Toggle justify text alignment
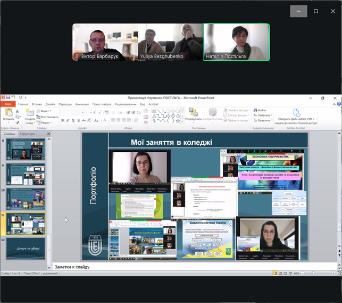Screen dimensions: 342x303 coord(129,120)
